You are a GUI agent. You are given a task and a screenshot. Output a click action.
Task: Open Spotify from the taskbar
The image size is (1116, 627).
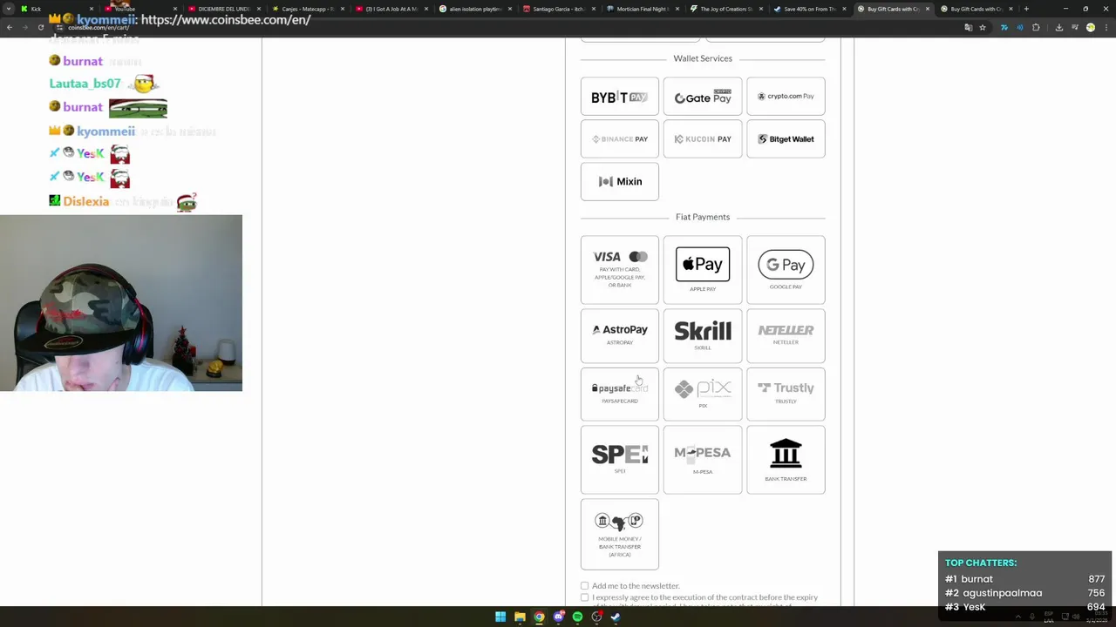pos(577,617)
